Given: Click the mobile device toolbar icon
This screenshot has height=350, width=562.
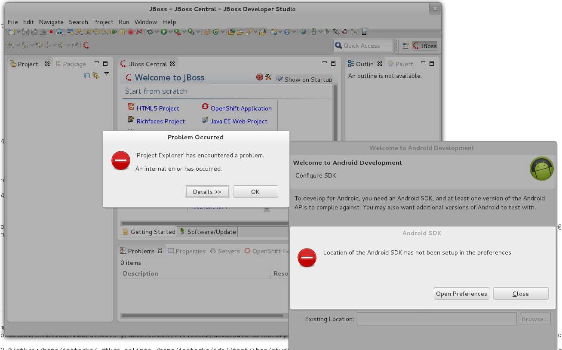Looking at the screenshot, I should 364,32.
